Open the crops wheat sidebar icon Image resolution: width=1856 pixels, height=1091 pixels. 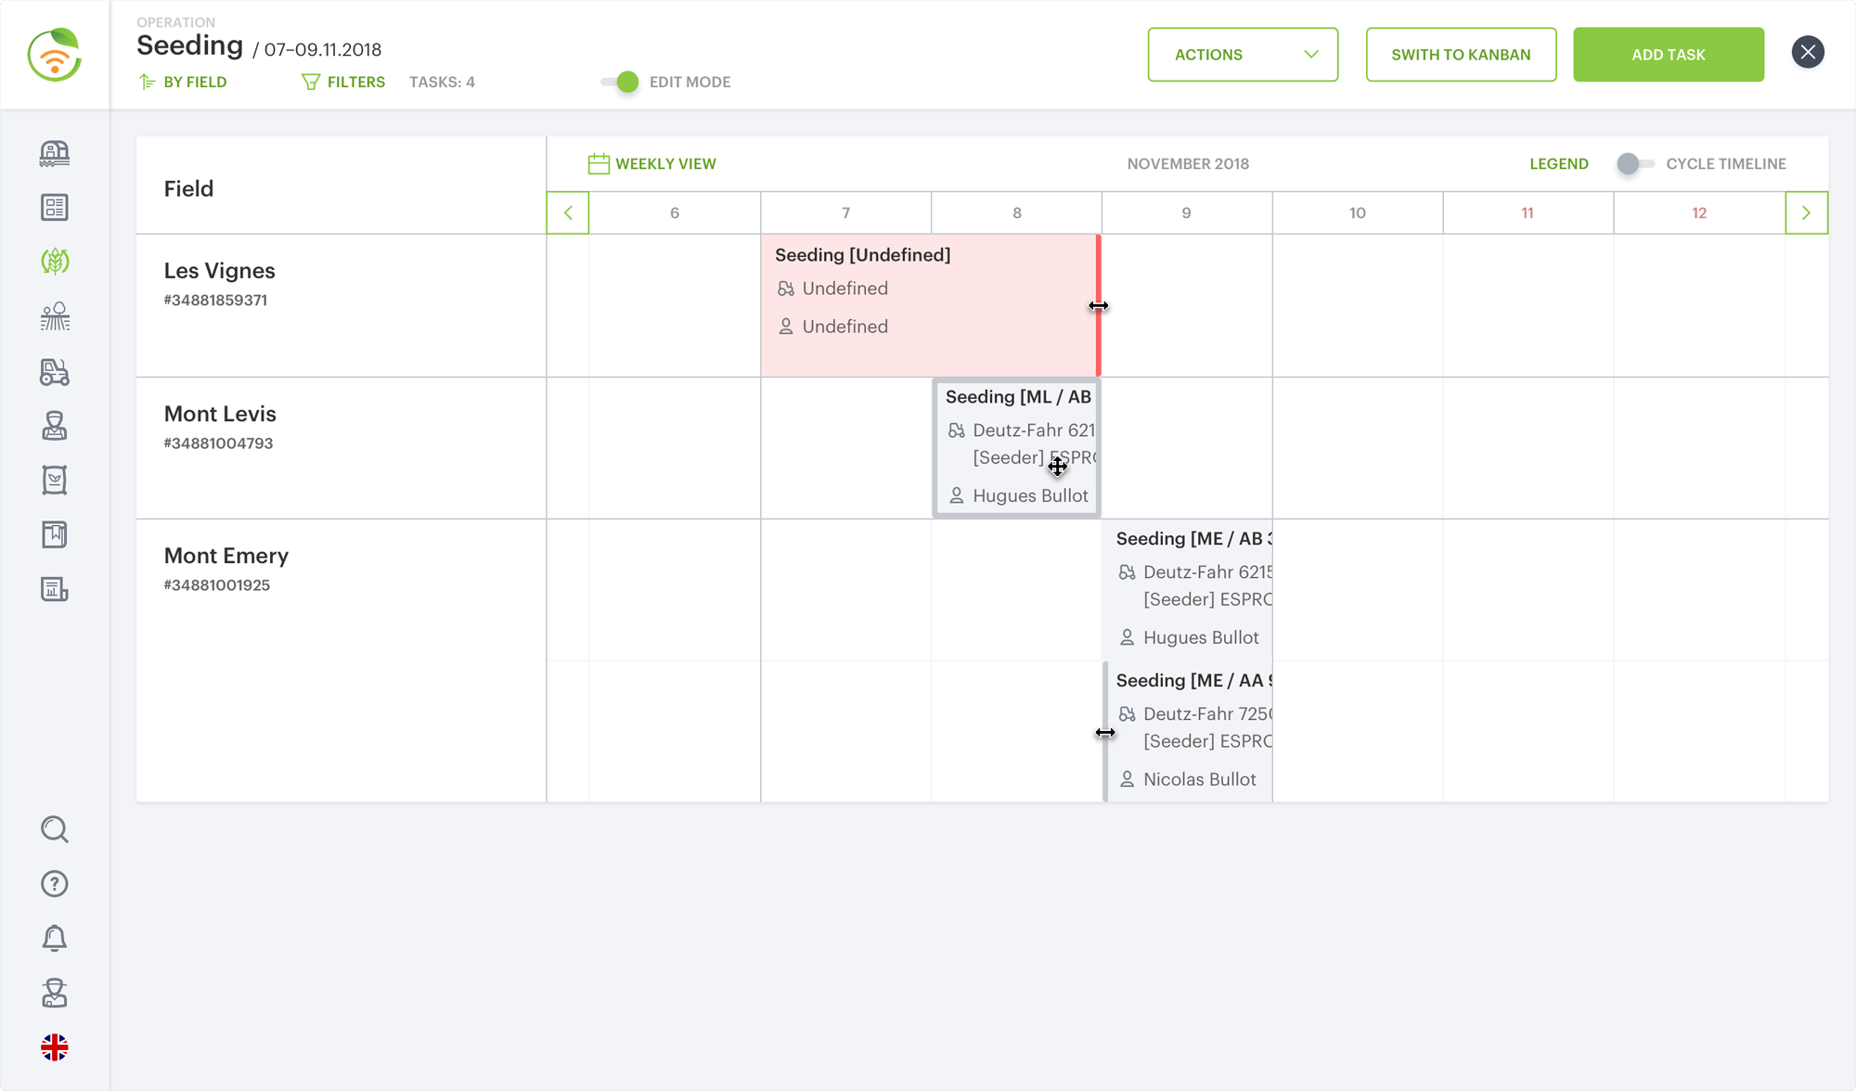coord(55,262)
